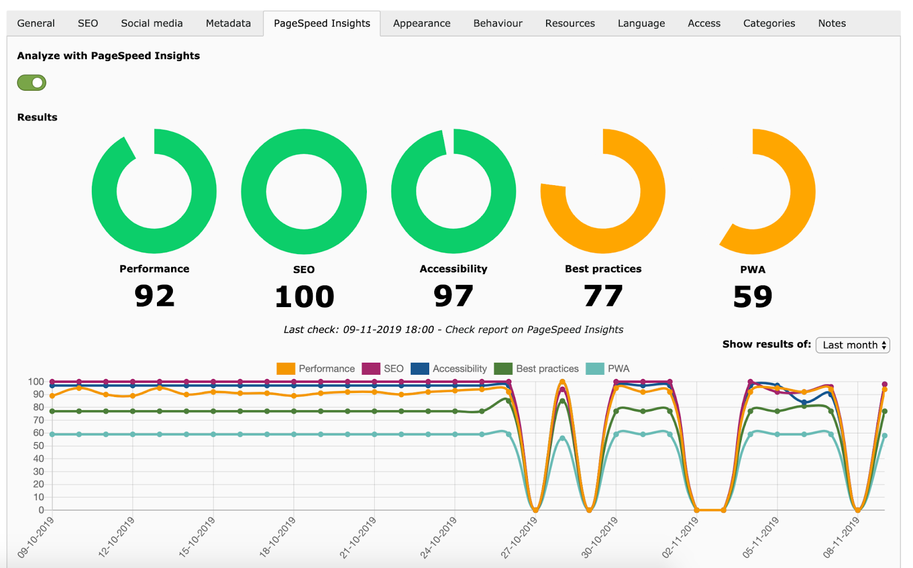Select the Accessibility donut gauge
Screen dimensions: 913x568
coord(454,191)
